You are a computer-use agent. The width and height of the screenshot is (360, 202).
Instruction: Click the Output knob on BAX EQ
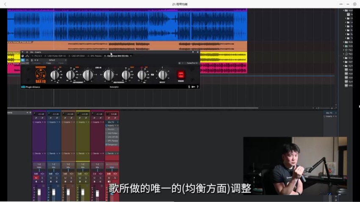click(x=163, y=75)
